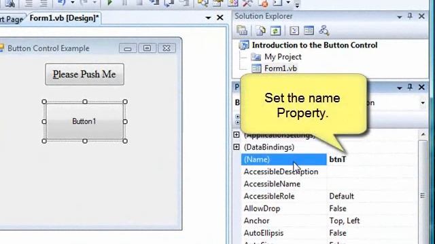The height and width of the screenshot is (244, 435).
Task: Click Properties icon in Solution Explorer toolbar
Action: (242, 30)
